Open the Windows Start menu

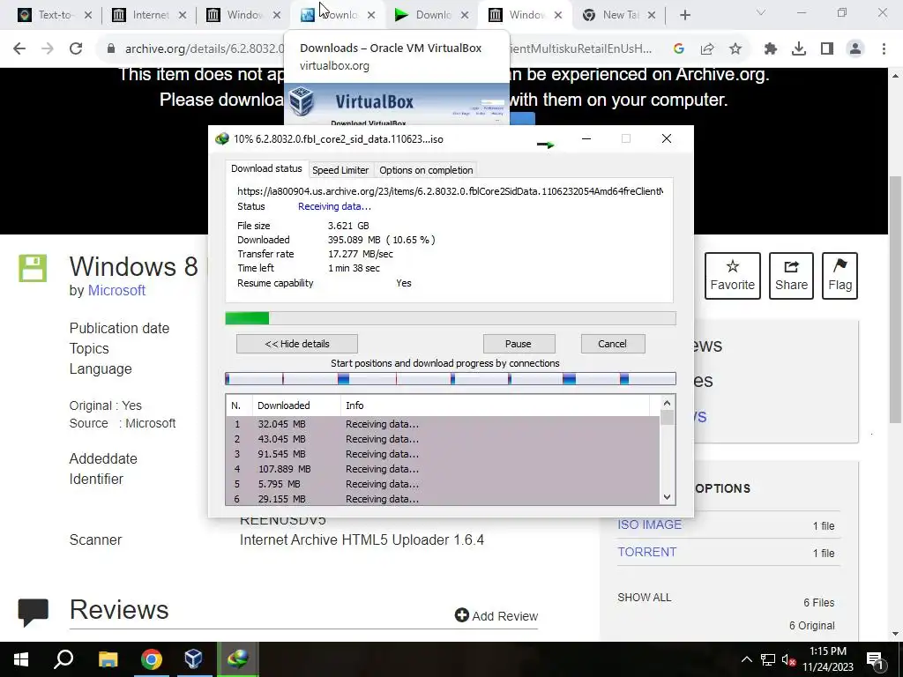21,659
